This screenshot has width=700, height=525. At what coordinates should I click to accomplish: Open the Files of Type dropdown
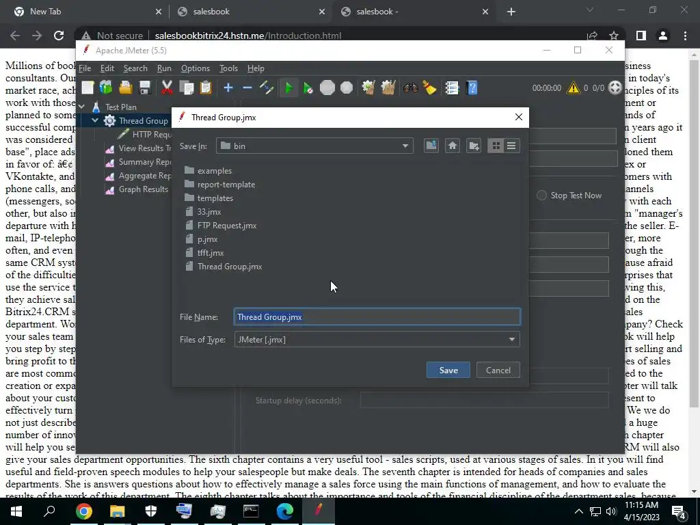[x=377, y=340]
